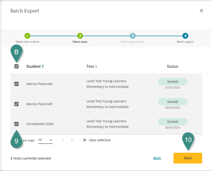211x171 pixels.
Task: Select the Christabelle Soleil student name
Action: click(x=40, y=124)
